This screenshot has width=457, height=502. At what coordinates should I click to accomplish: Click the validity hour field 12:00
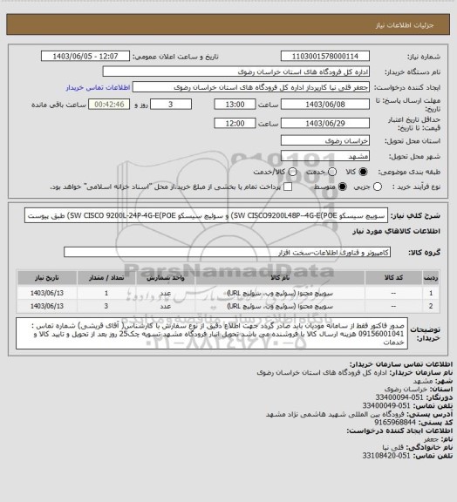[235, 123]
